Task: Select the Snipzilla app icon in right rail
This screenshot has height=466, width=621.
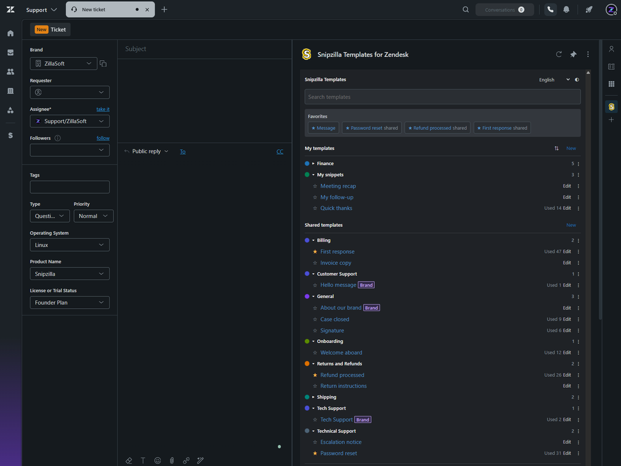Action: pyautogui.click(x=611, y=107)
